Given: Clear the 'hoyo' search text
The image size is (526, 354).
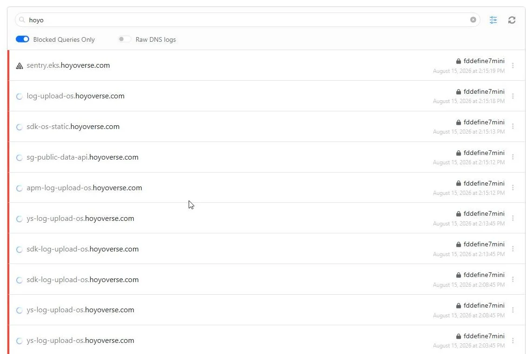Looking at the screenshot, I should tap(473, 20).
